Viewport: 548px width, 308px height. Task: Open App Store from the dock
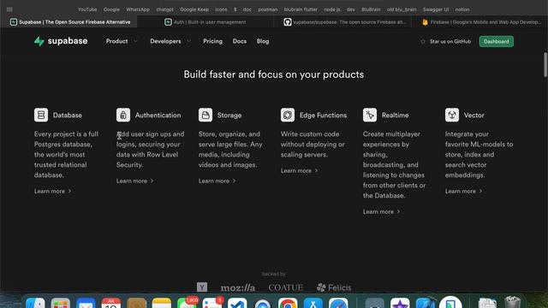pos(313,303)
